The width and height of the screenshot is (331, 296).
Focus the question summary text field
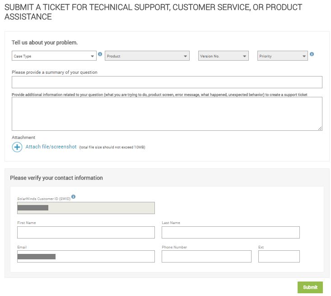click(167, 82)
